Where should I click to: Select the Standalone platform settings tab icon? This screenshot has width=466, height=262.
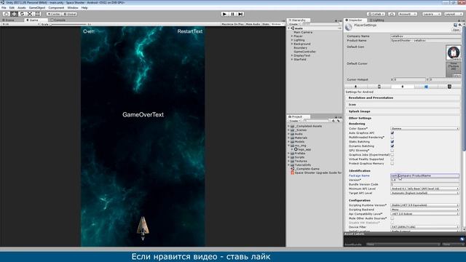[355, 87]
